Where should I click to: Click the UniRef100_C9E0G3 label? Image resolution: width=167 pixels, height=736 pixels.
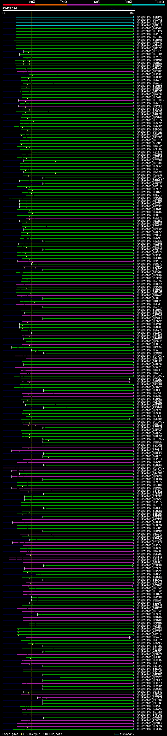point(150,694)
